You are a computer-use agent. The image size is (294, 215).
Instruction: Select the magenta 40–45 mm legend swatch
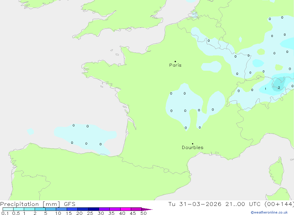[x=126, y=209]
